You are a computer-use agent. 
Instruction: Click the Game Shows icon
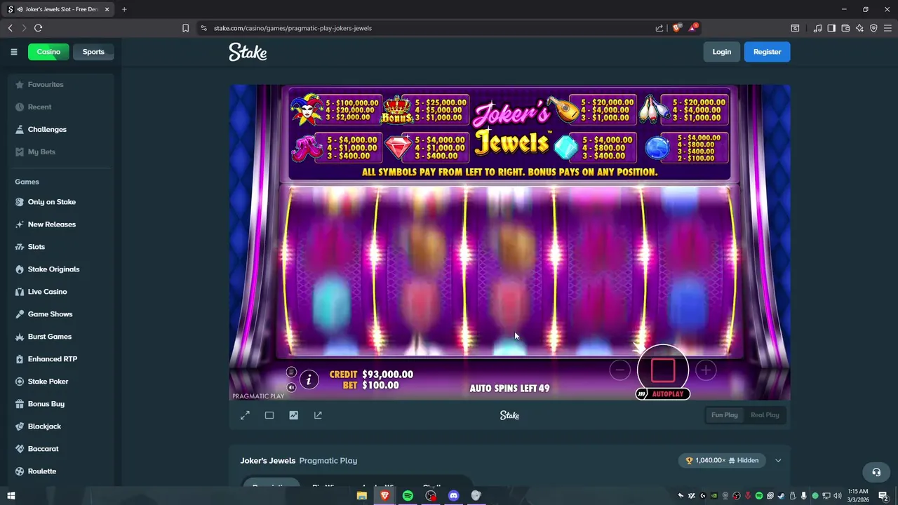20,314
